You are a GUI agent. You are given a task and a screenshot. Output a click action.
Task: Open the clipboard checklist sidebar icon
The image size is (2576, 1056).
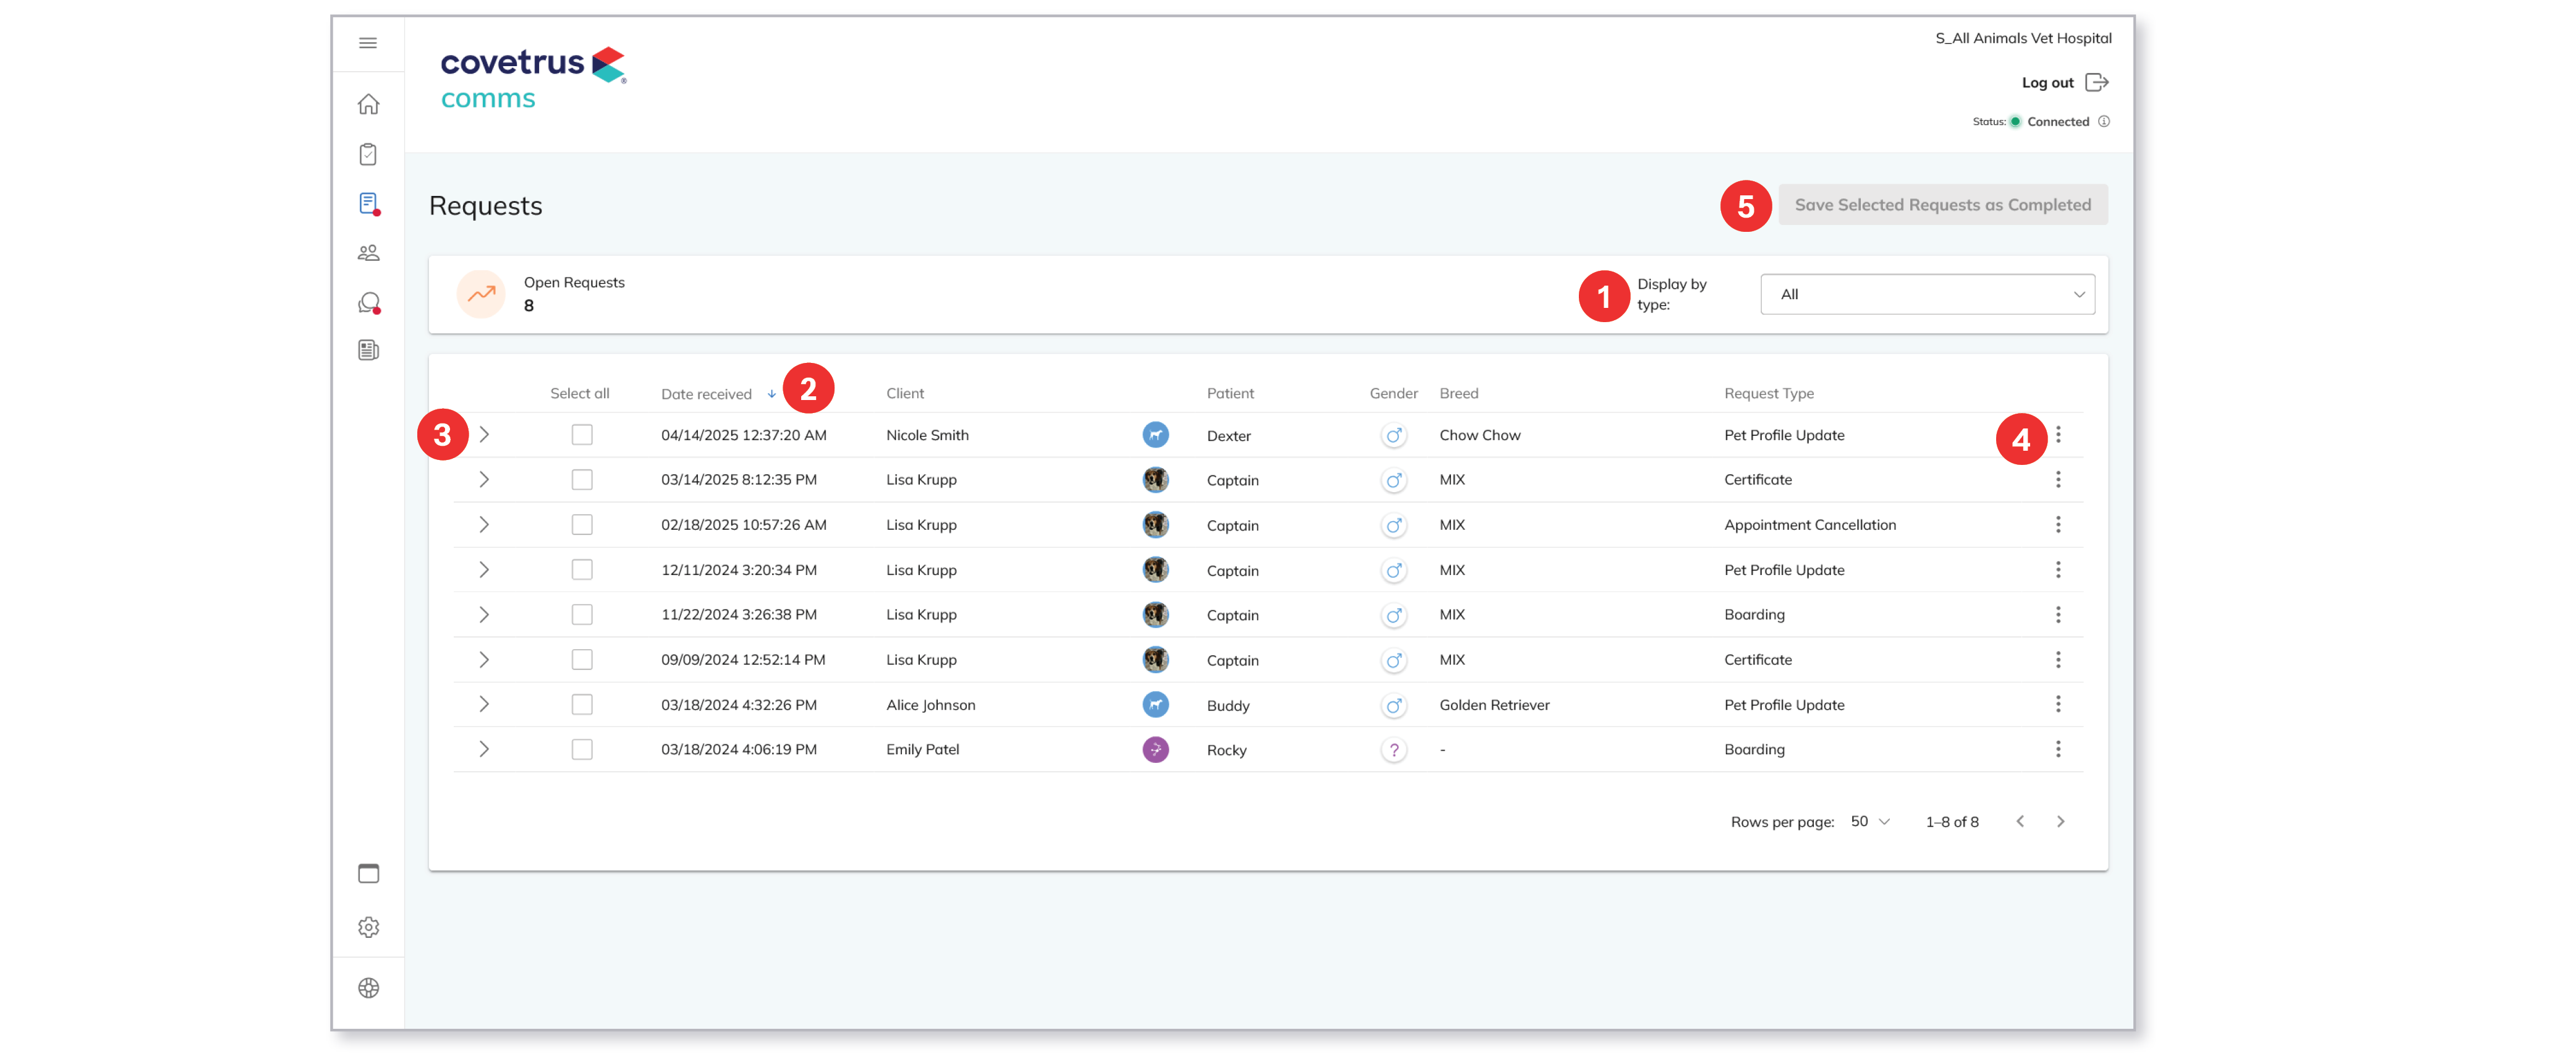click(368, 154)
